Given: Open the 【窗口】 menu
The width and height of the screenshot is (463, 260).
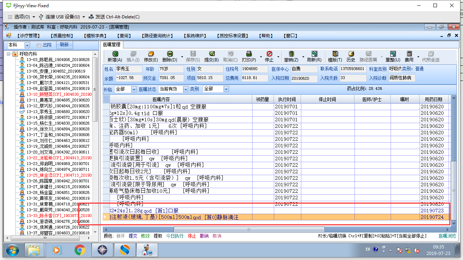Looking at the screenshot, I should 291,36.
